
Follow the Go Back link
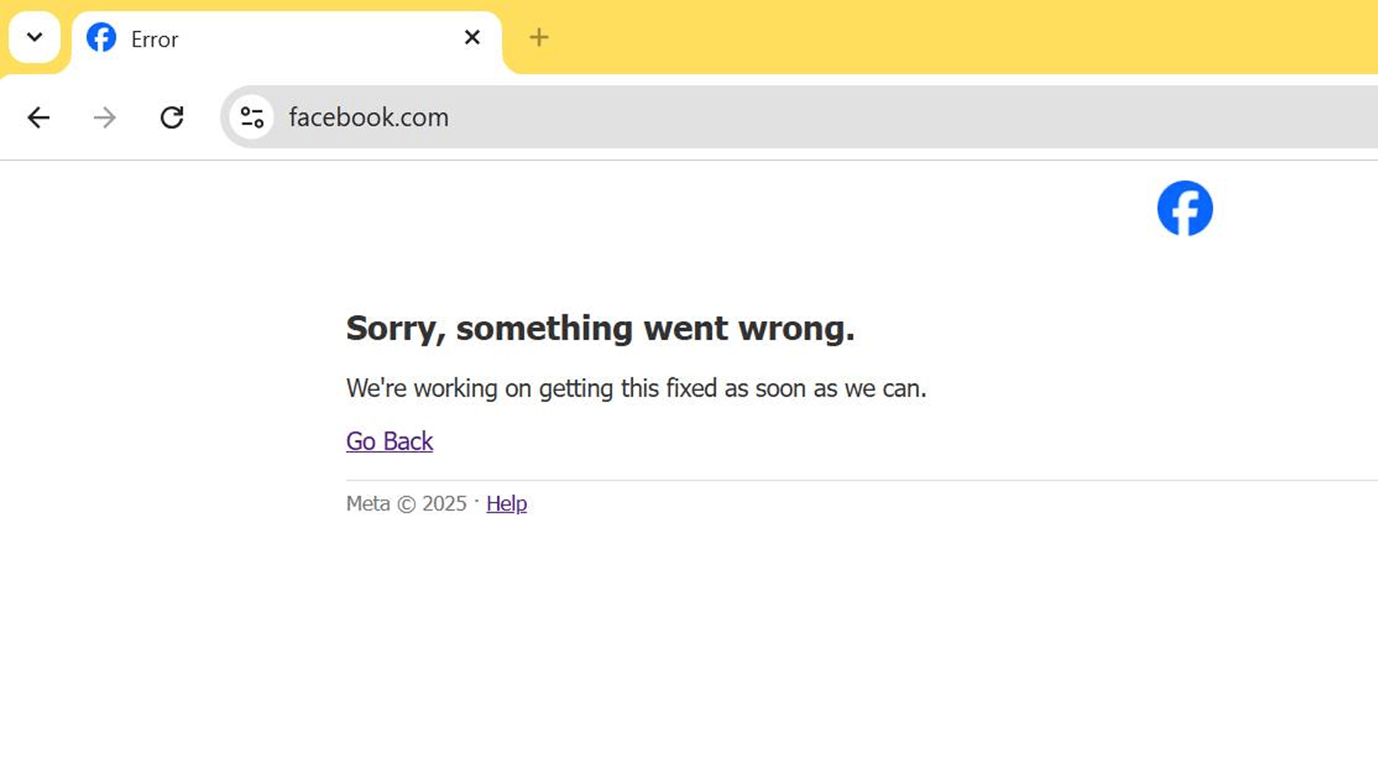click(389, 441)
